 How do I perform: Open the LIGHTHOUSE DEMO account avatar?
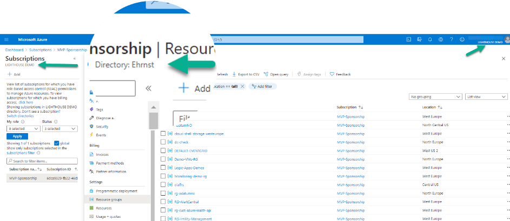(x=507, y=39)
